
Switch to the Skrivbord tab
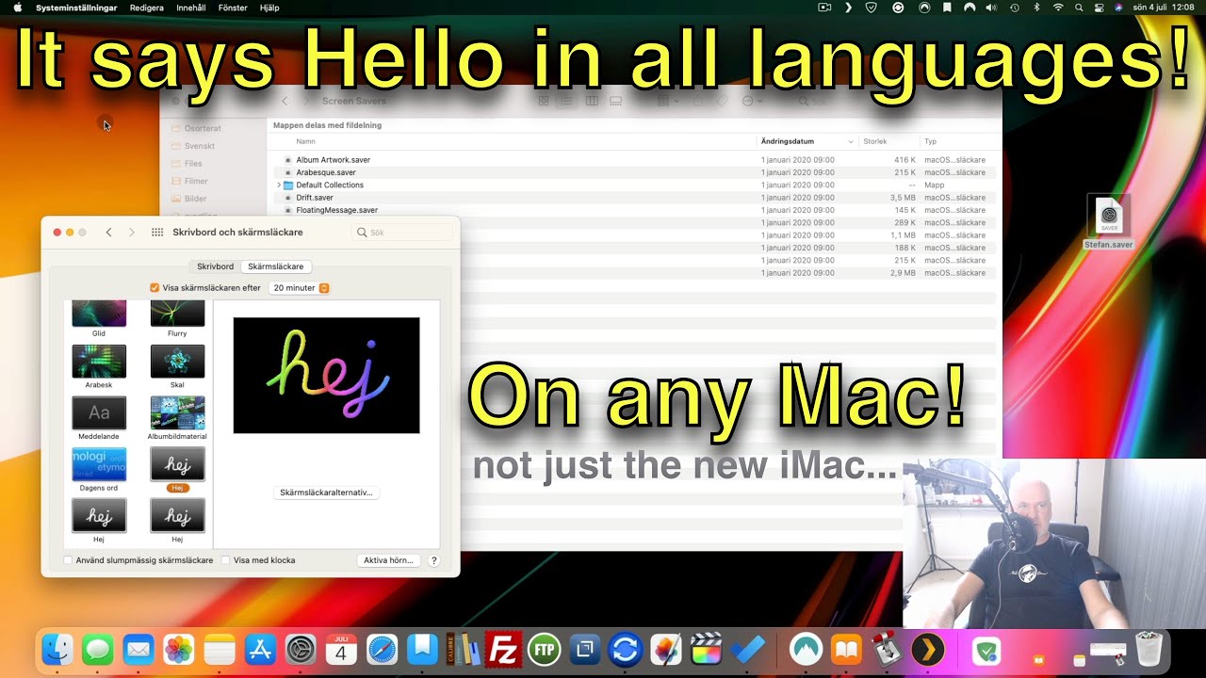point(215,266)
